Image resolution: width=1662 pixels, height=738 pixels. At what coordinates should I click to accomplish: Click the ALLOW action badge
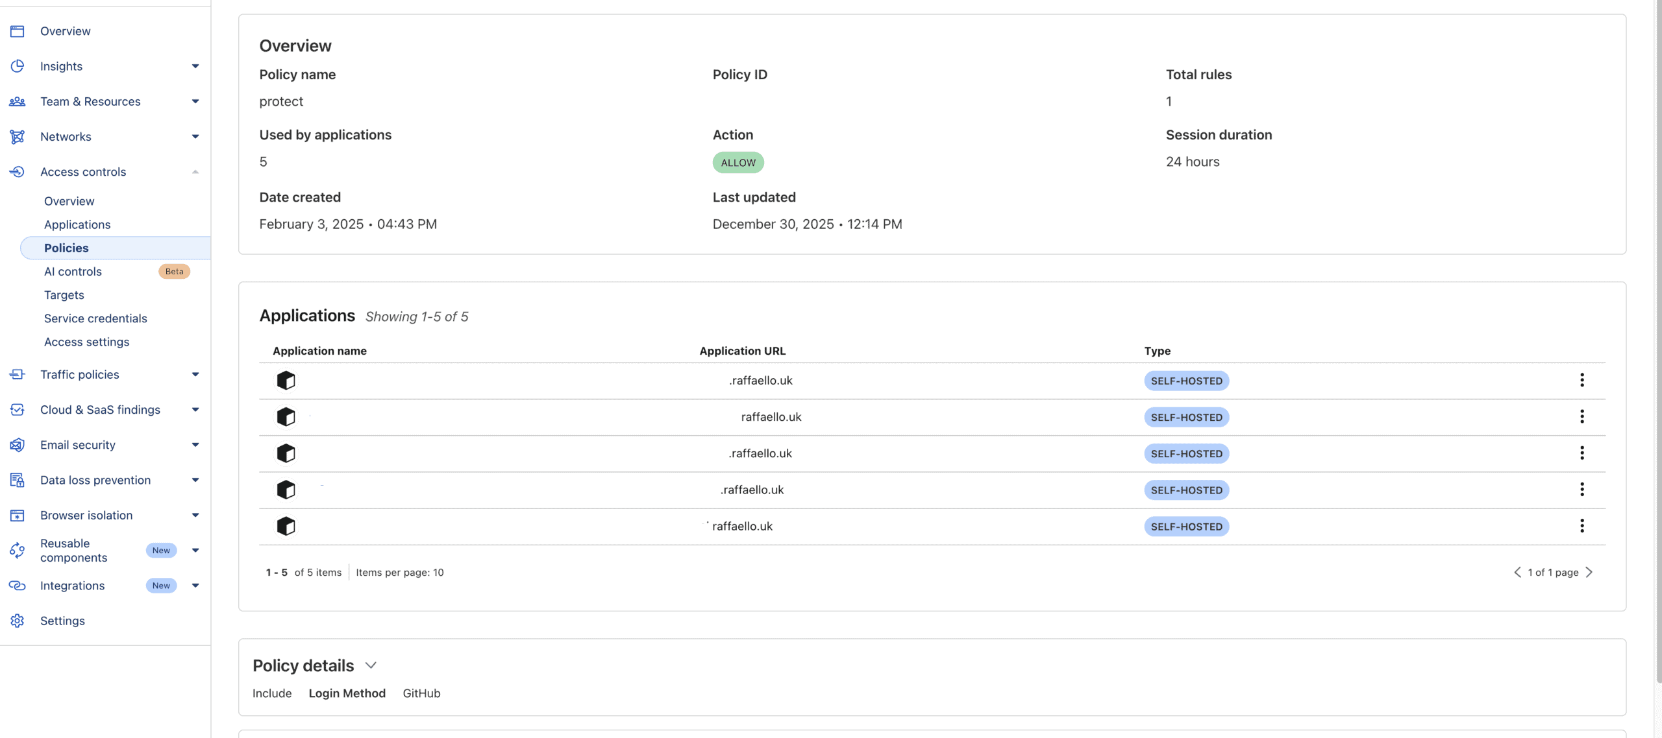pos(738,163)
